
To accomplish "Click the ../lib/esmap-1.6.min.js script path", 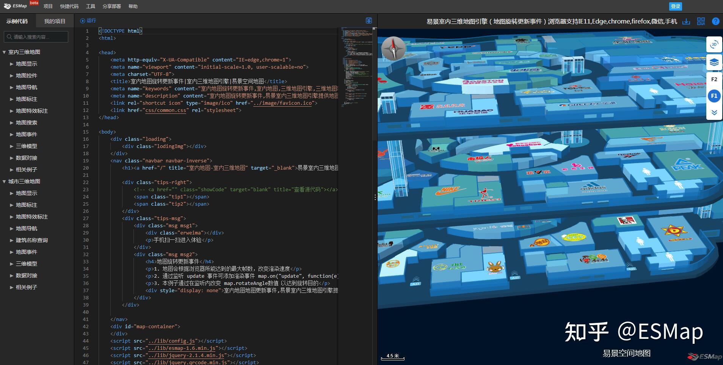I will click(182, 348).
